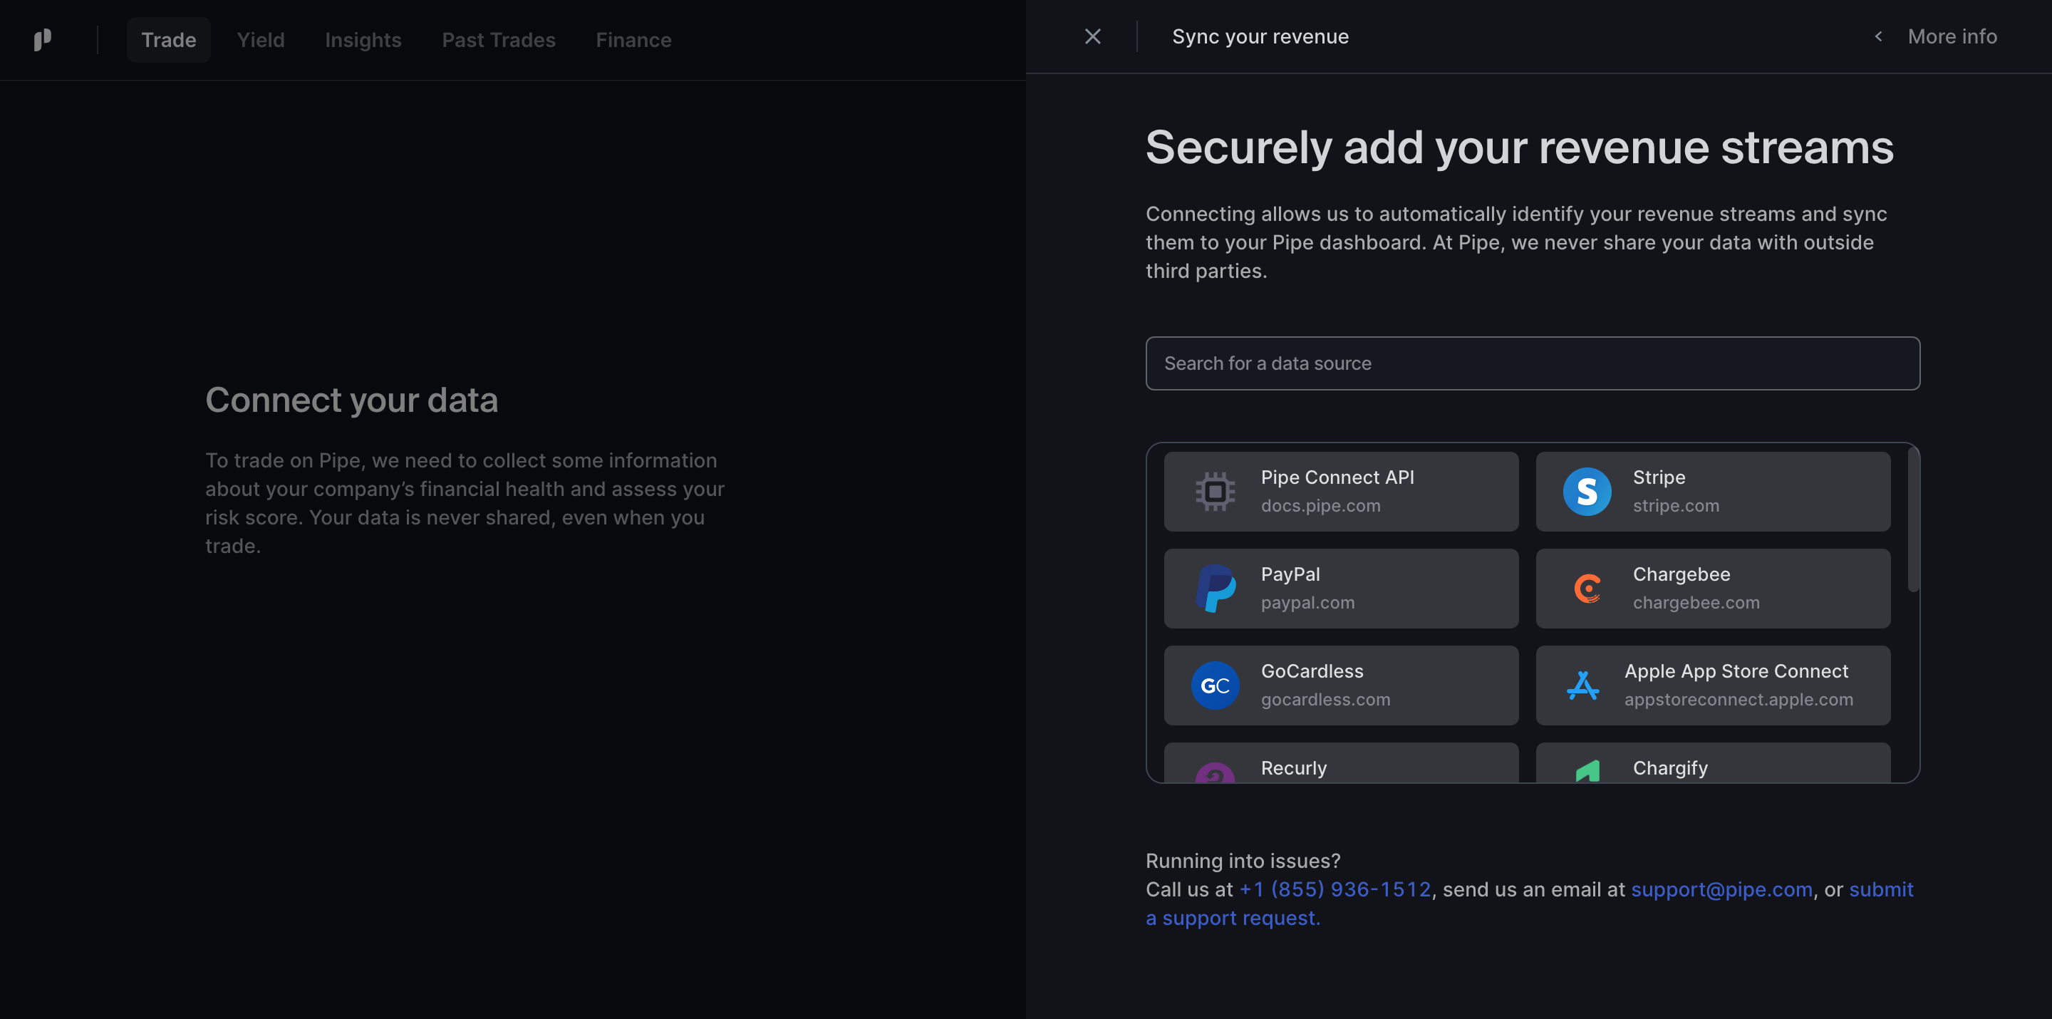Open the Finance tab

pos(633,40)
